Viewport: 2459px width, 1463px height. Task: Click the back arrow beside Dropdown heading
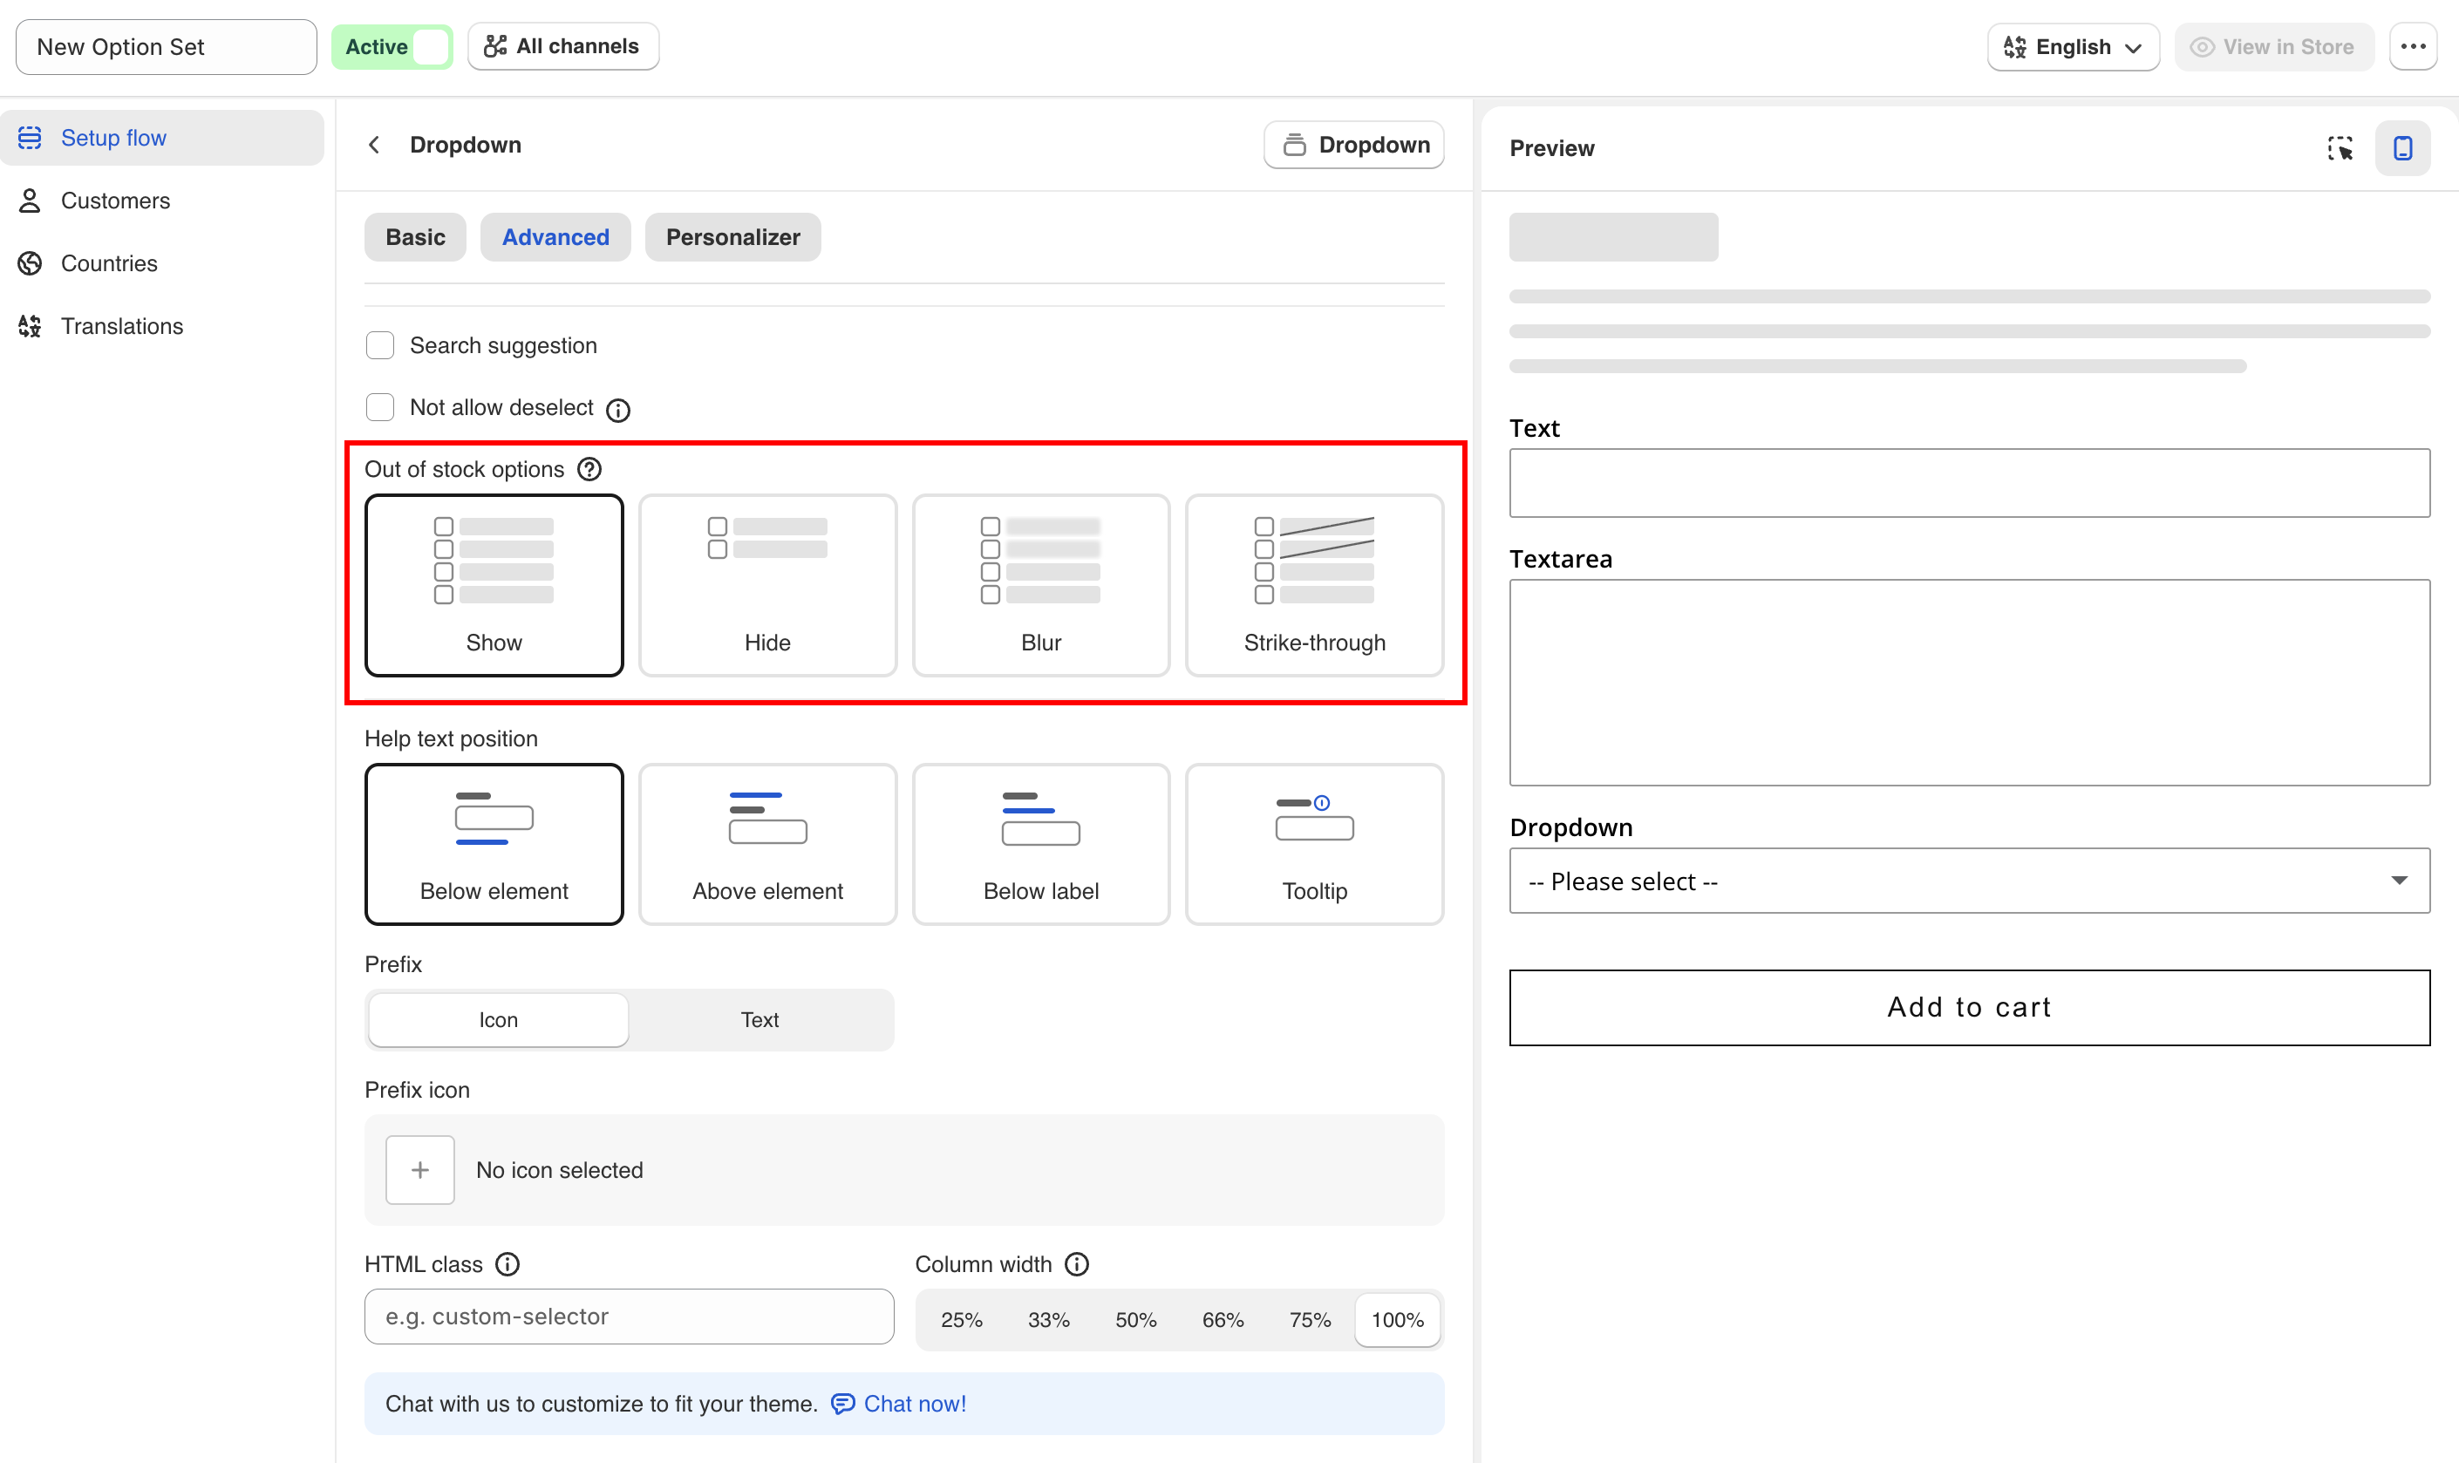[375, 145]
